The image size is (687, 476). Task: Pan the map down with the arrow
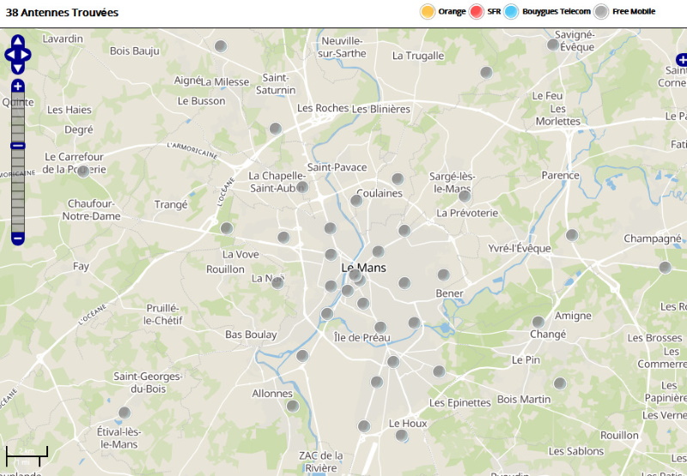(18, 68)
